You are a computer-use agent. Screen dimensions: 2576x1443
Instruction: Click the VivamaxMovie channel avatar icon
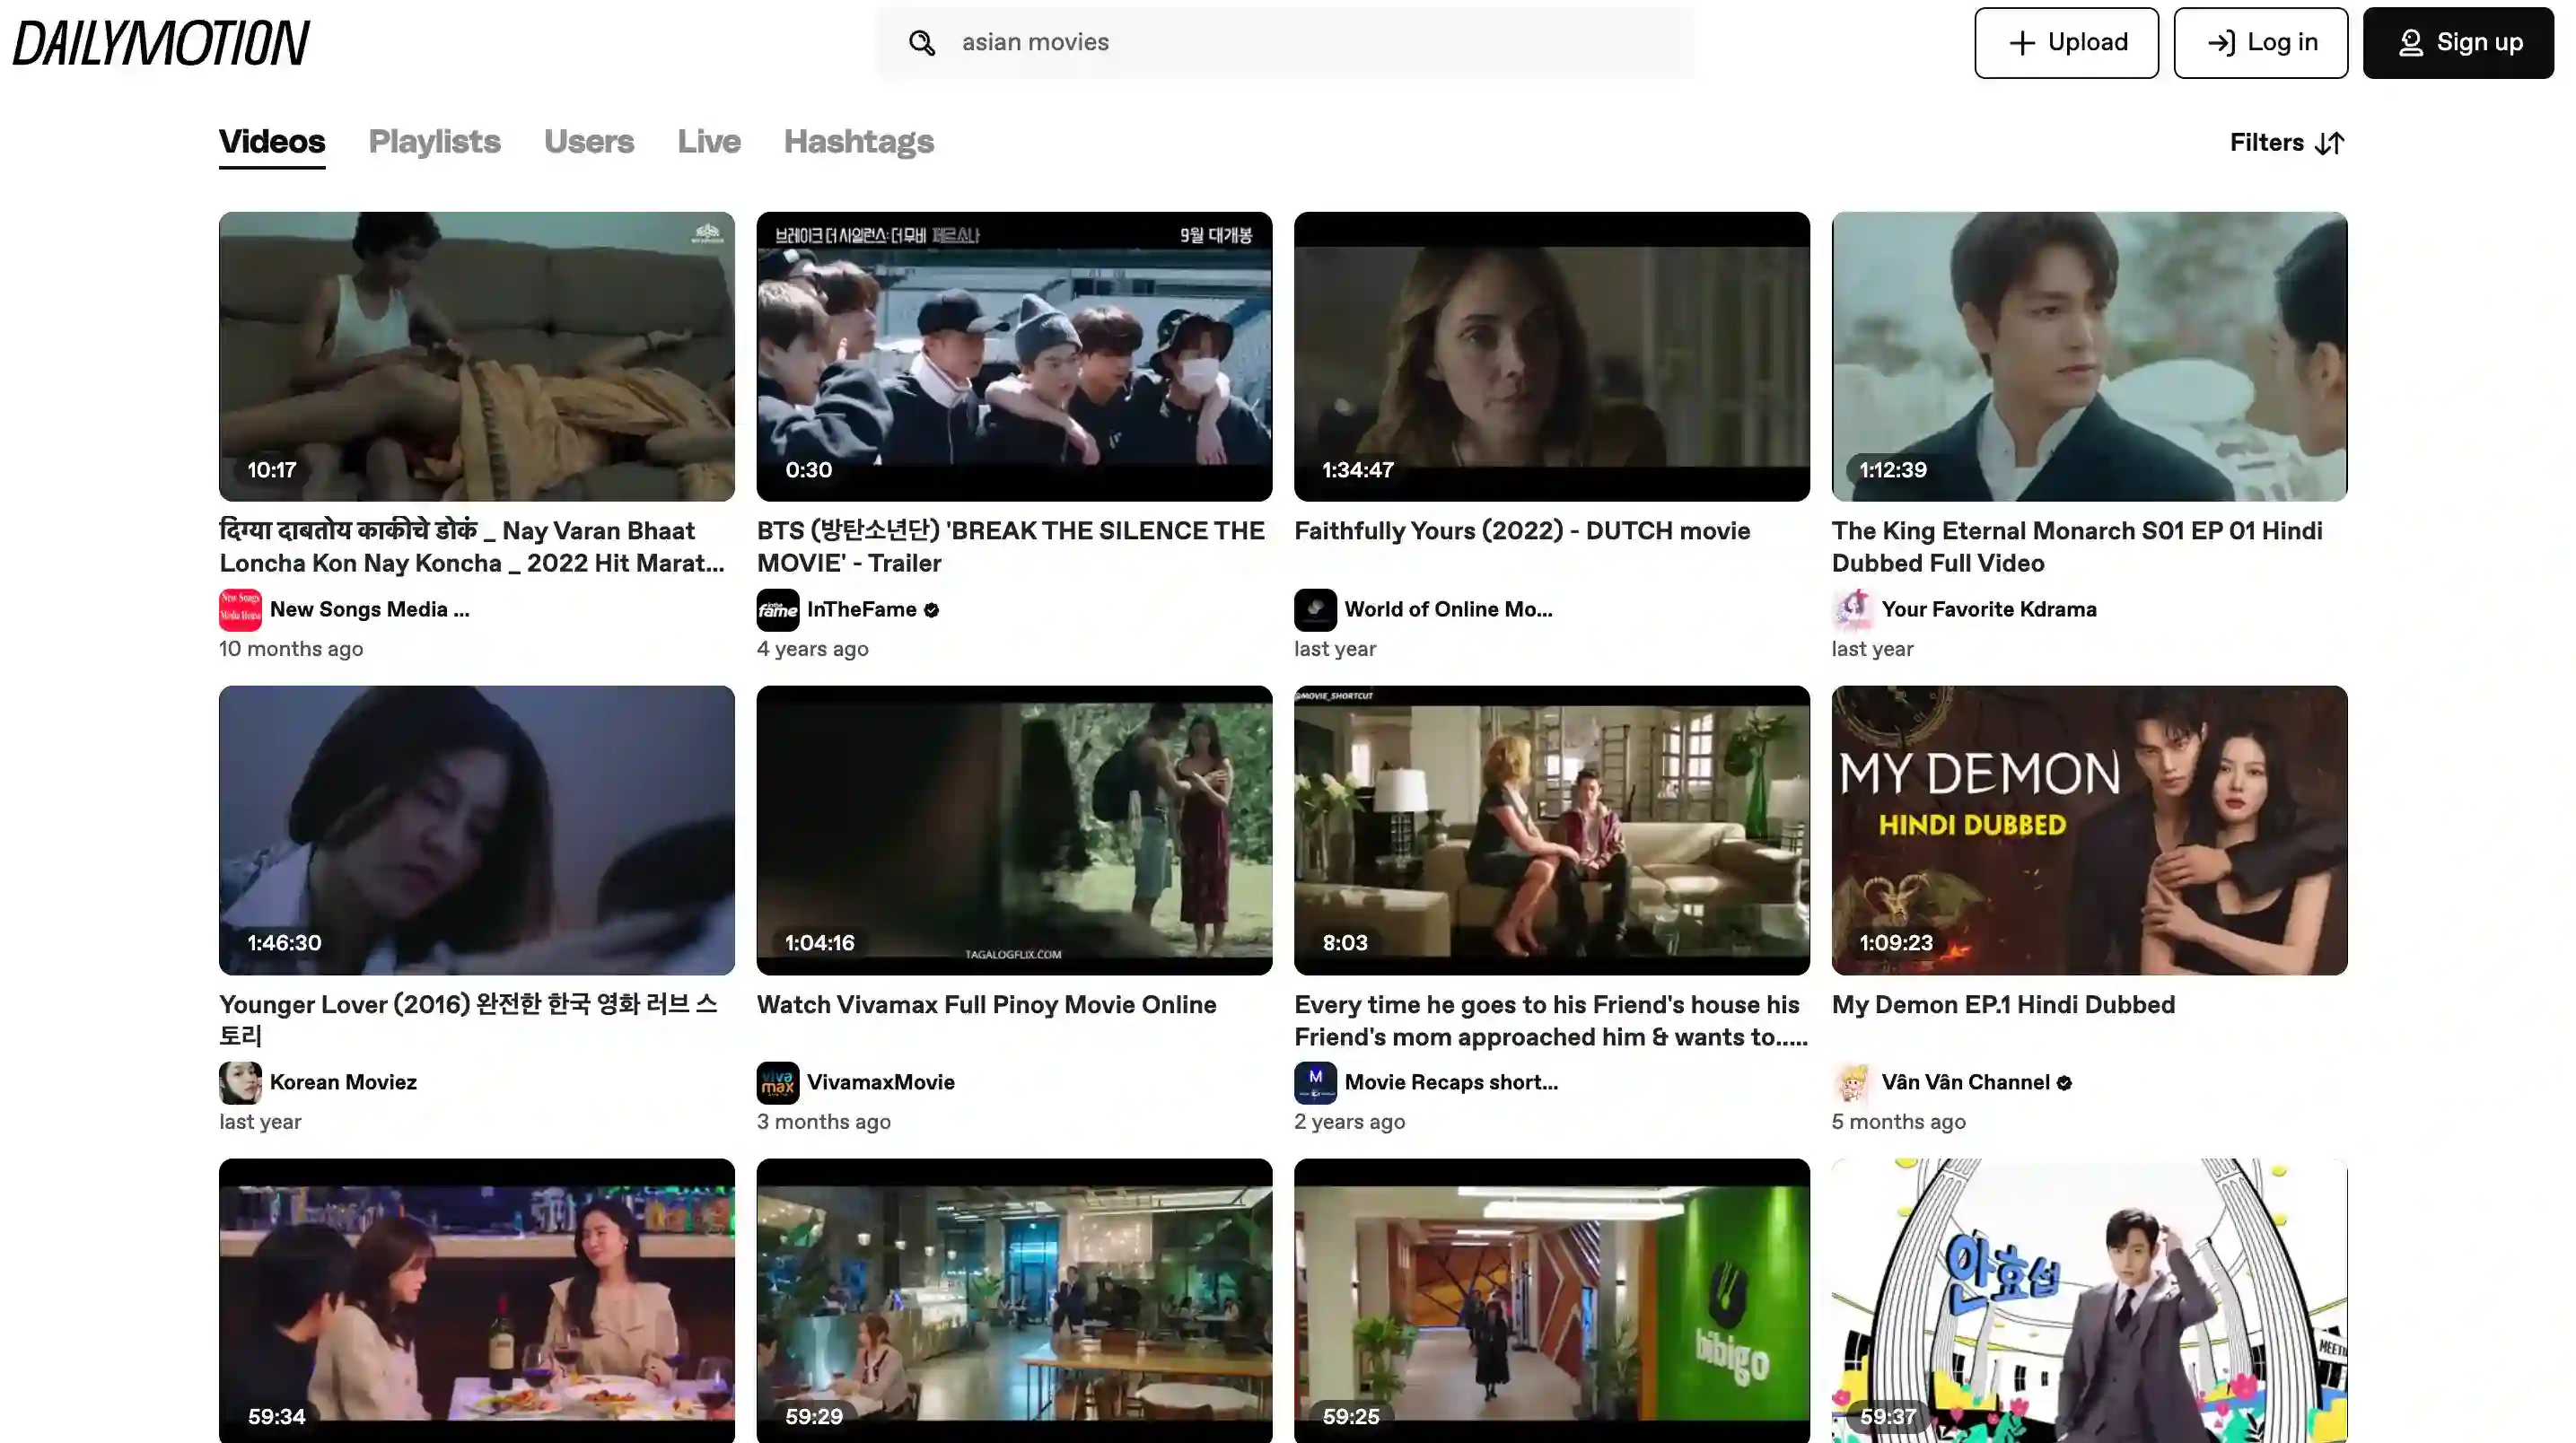click(x=777, y=1082)
